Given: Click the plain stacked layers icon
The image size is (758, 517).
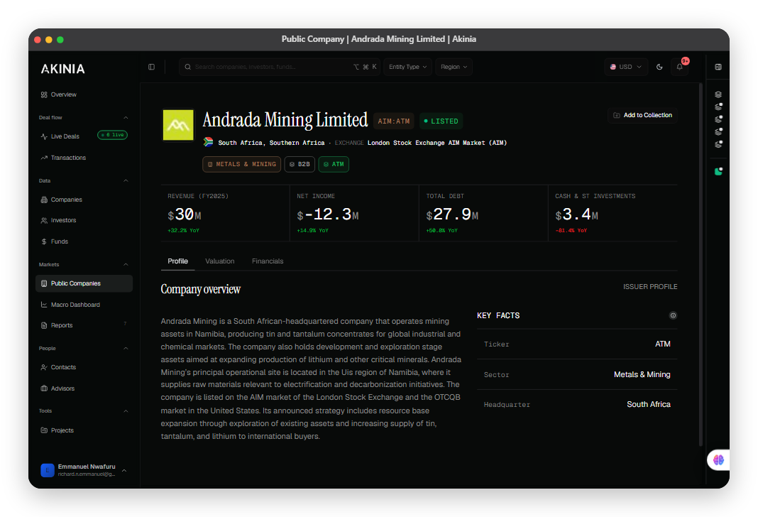Looking at the screenshot, I should [x=718, y=94].
